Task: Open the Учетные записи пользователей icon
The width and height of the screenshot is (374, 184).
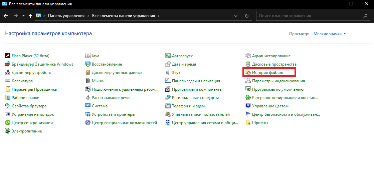Action: [x=168, y=114]
